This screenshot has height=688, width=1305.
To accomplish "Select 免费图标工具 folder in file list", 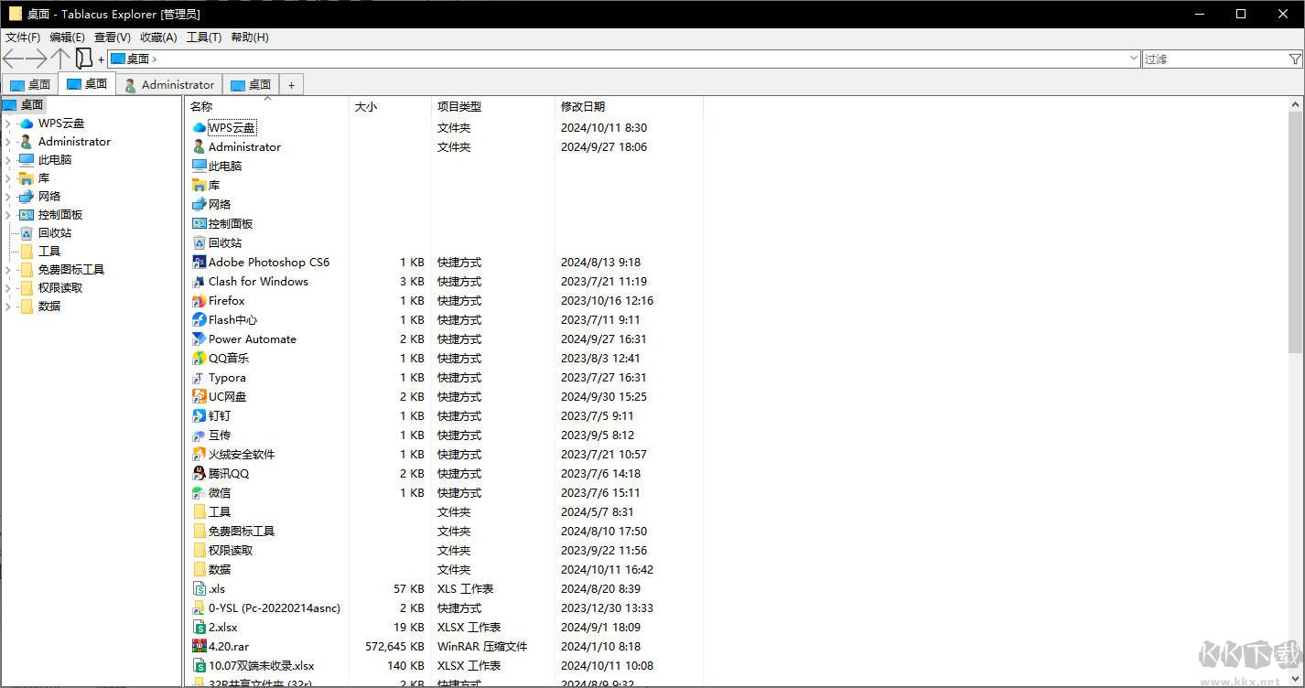I will coord(241,532).
